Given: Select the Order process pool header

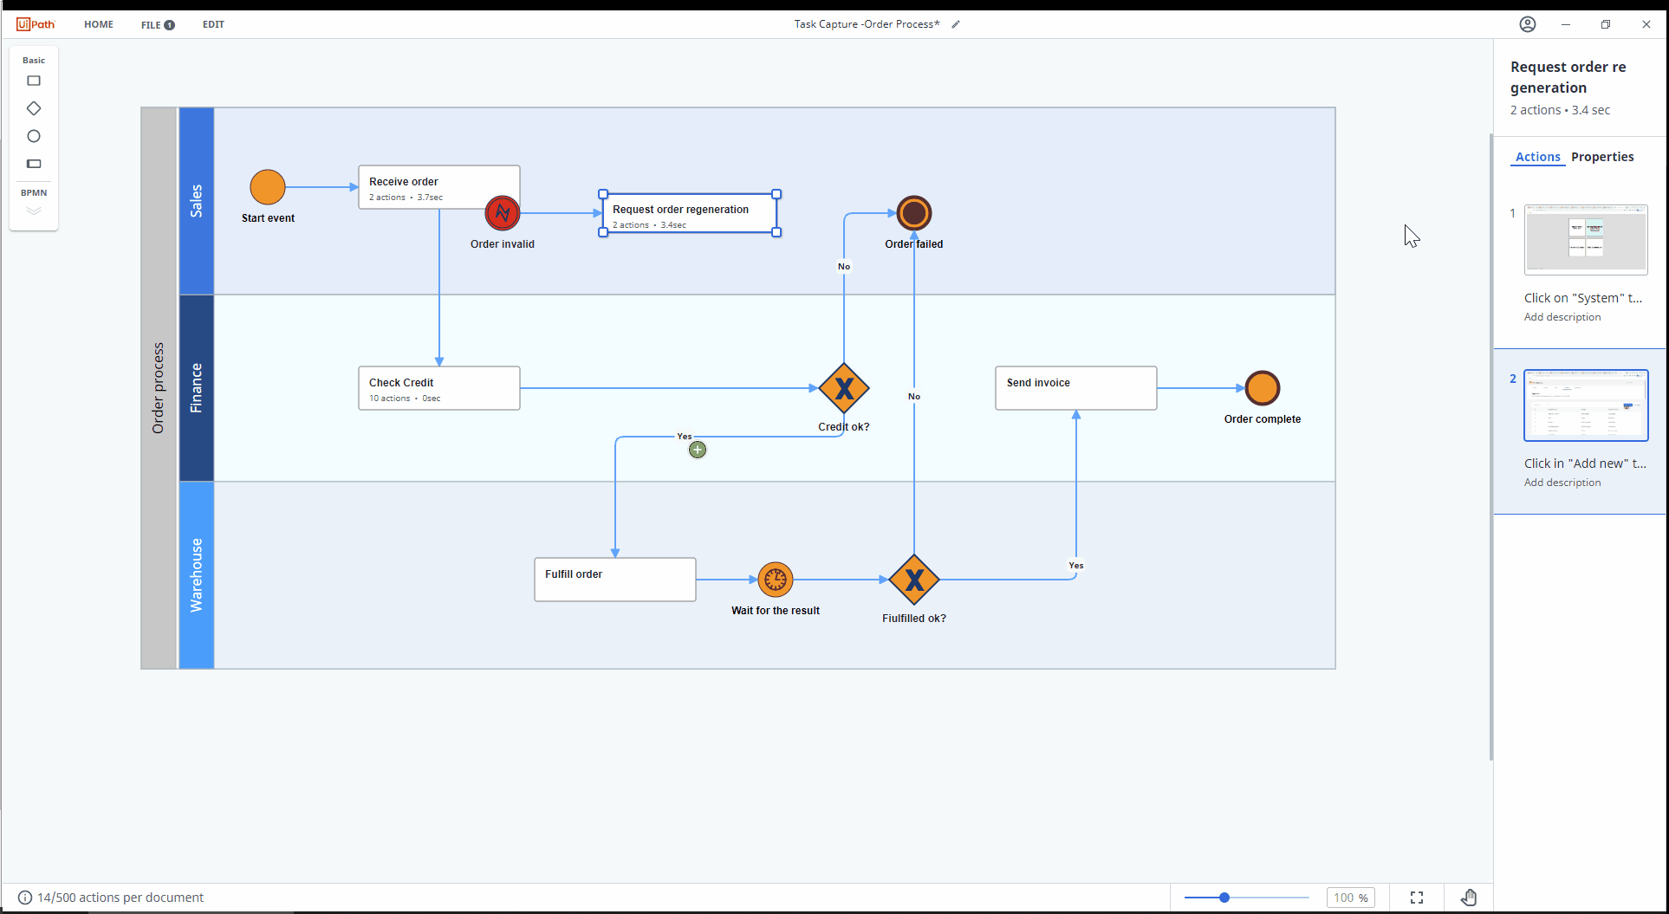Looking at the screenshot, I should 159,388.
